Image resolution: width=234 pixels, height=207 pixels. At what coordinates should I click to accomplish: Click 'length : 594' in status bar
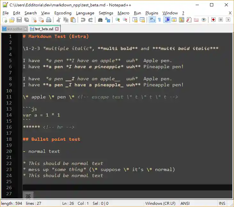click(12, 203)
